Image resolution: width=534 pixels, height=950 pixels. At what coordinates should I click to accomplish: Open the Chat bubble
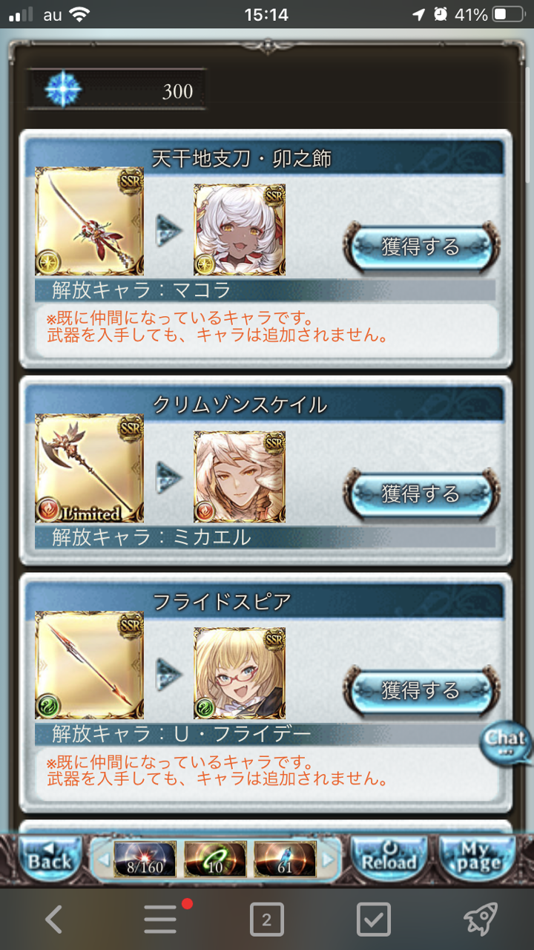click(x=507, y=742)
